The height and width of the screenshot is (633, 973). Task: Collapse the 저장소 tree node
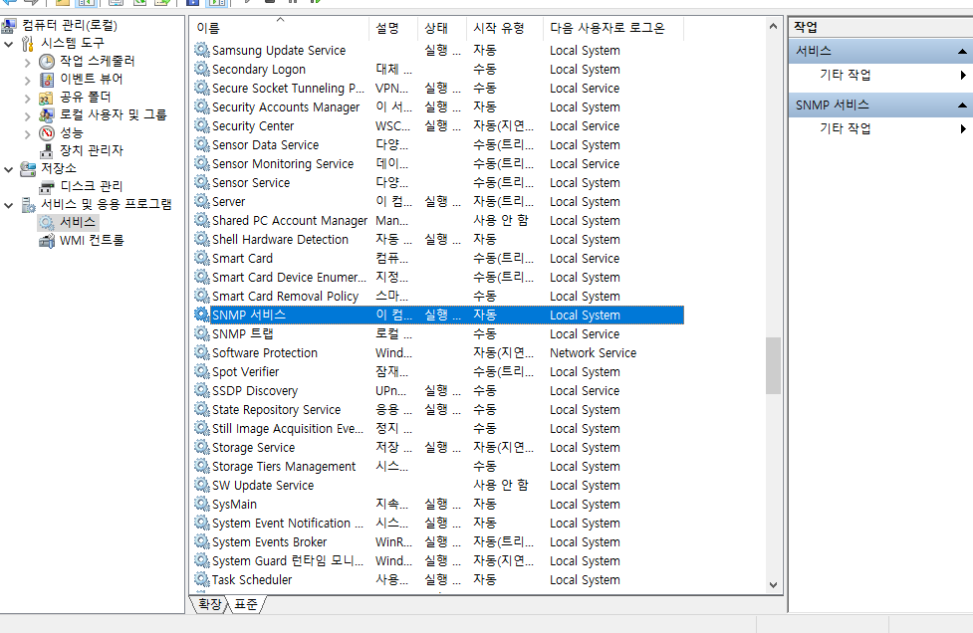click(9, 169)
